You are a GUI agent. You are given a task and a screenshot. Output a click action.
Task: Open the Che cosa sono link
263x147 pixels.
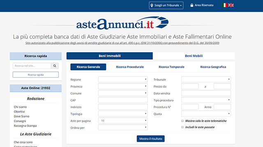click(23, 142)
